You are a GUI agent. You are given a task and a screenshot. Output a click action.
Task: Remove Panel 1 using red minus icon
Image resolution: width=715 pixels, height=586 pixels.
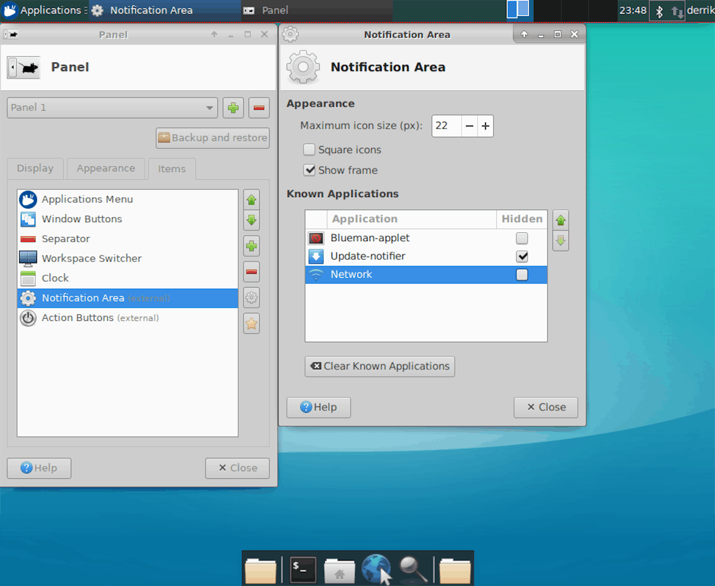click(259, 108)
